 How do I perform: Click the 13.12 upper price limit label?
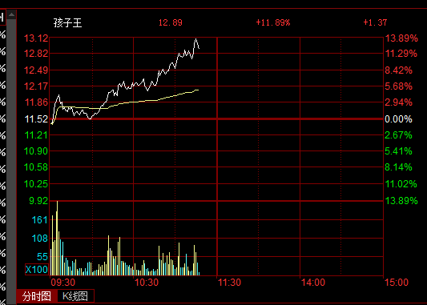click(x=36, y=38)
